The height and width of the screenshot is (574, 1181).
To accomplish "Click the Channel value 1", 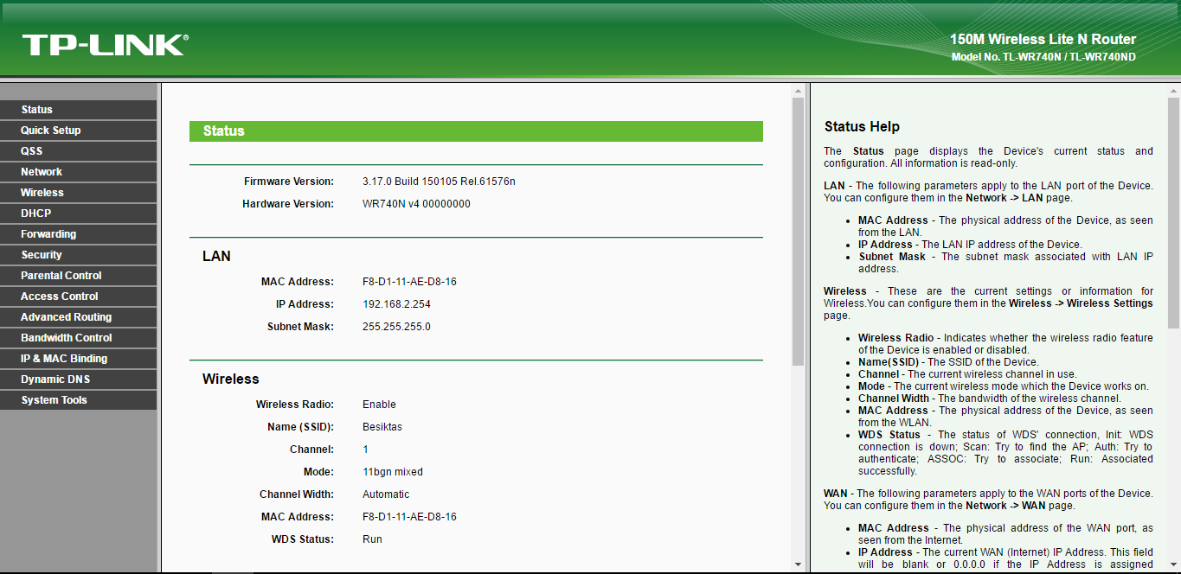I will [365, 450].
